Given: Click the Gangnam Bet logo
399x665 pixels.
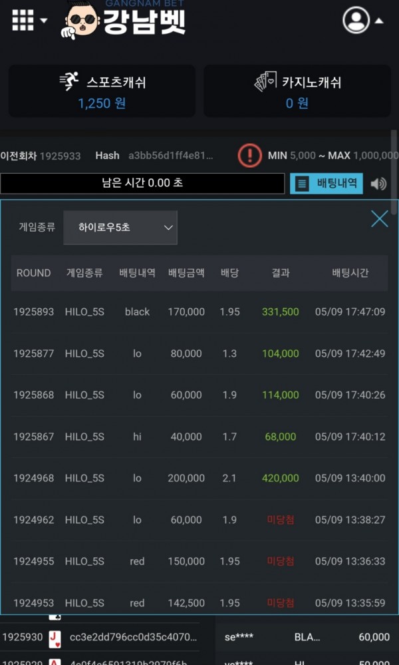Looking at the screenshot, I should [x=124, y=21].
